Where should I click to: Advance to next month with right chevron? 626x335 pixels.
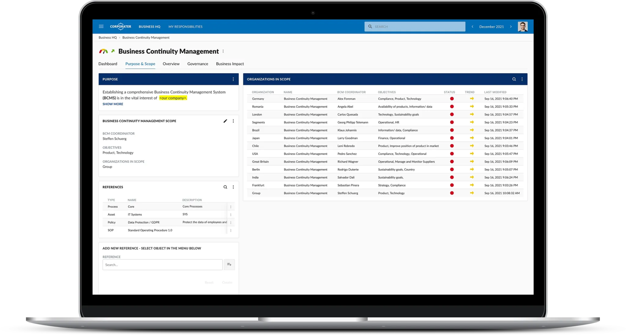(511, 27)
